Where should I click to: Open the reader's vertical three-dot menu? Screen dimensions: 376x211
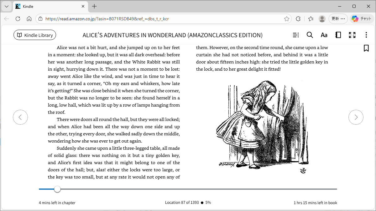[366, 35]
